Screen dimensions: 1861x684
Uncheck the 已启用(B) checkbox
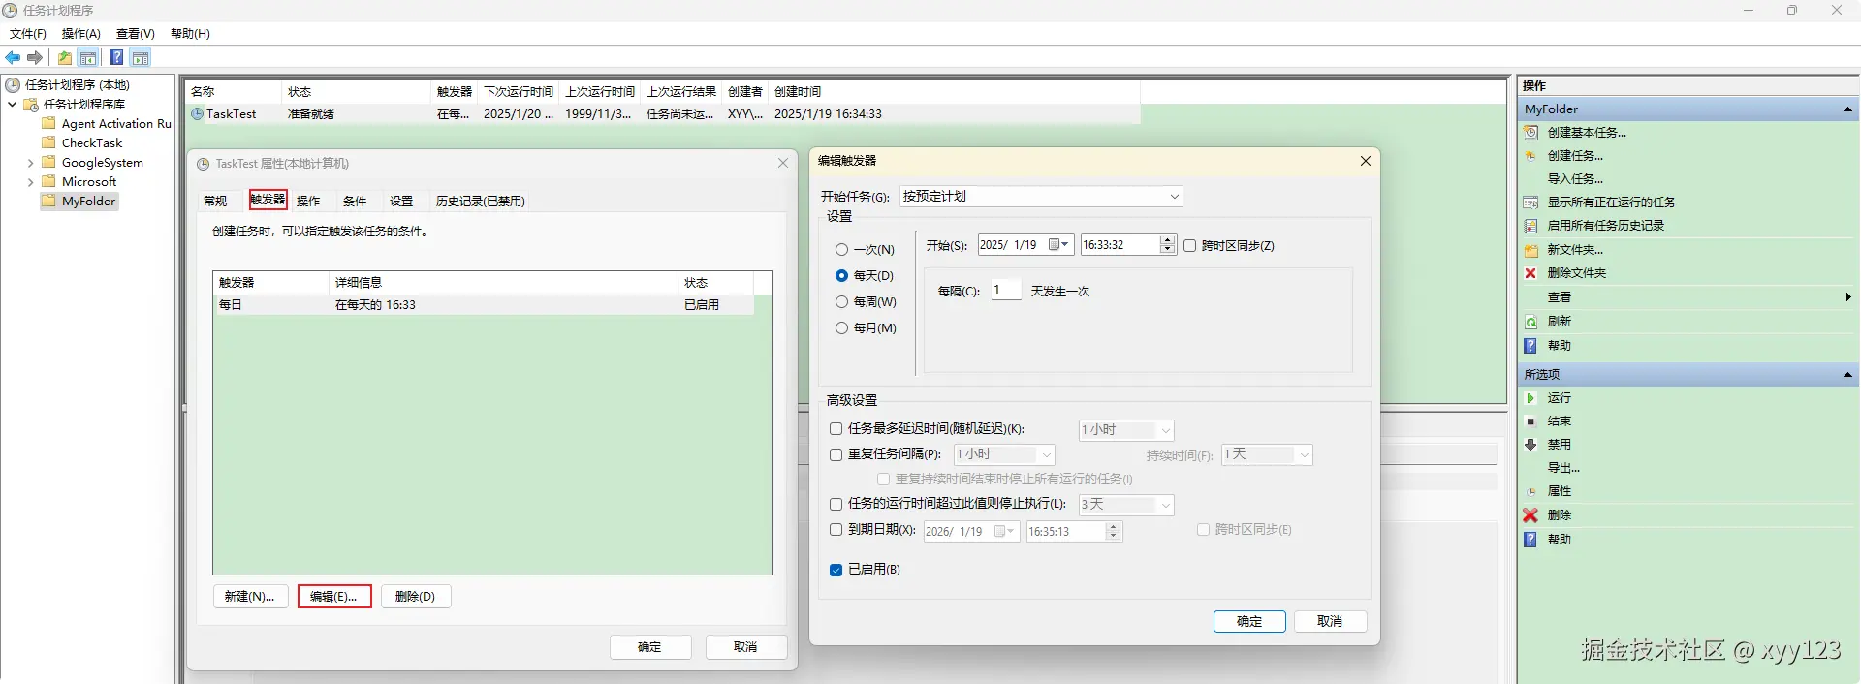[x=836, y=570]
